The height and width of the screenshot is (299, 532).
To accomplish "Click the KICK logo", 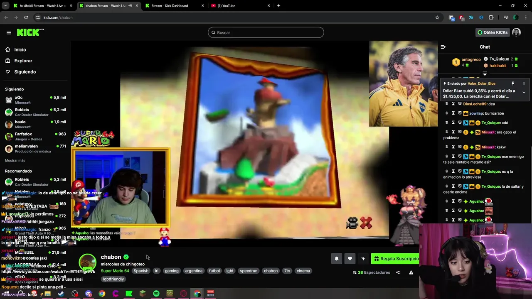I will 30,32.
